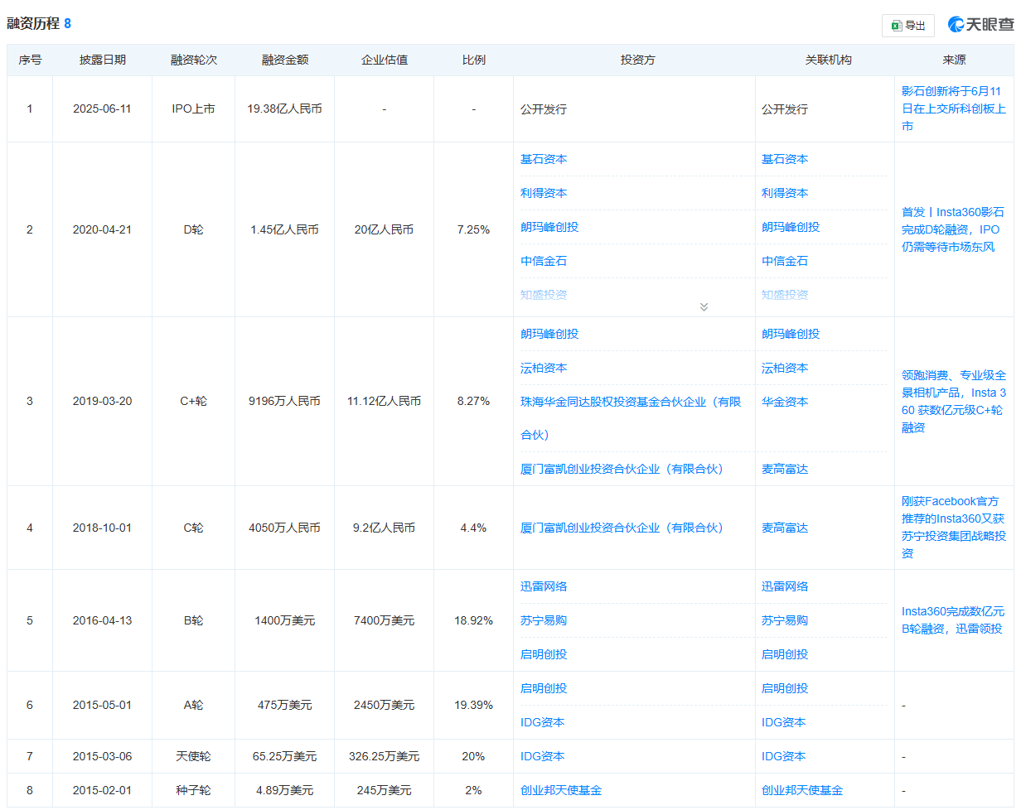Select related institution 朗玛峰创投 in the C+轮 row
Image resolution: width=1021 pixels, height=810 pixels.
791,334
